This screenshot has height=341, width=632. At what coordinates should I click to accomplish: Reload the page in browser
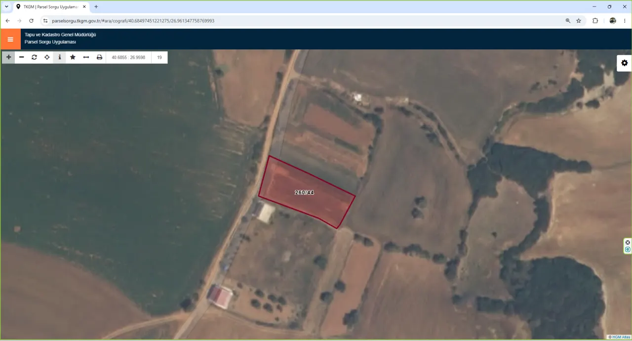[x=31, y=21]
